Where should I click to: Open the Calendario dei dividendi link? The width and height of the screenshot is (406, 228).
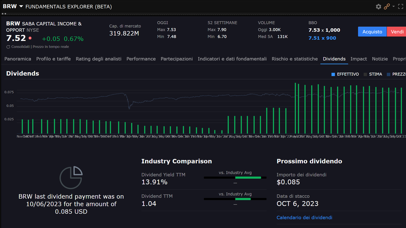tap(304, 218)
